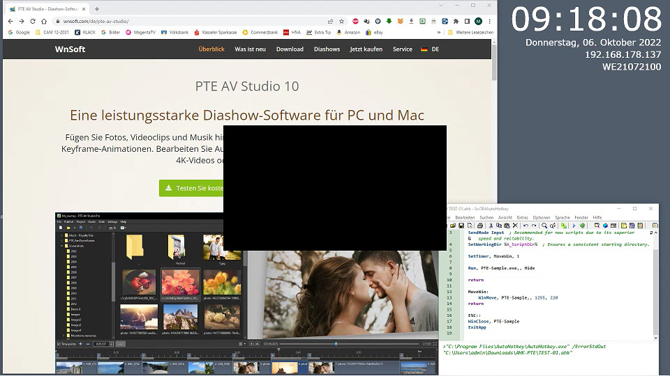Click green Testen Sie kostenlos button
670x376 pixels.
(191, 188)
